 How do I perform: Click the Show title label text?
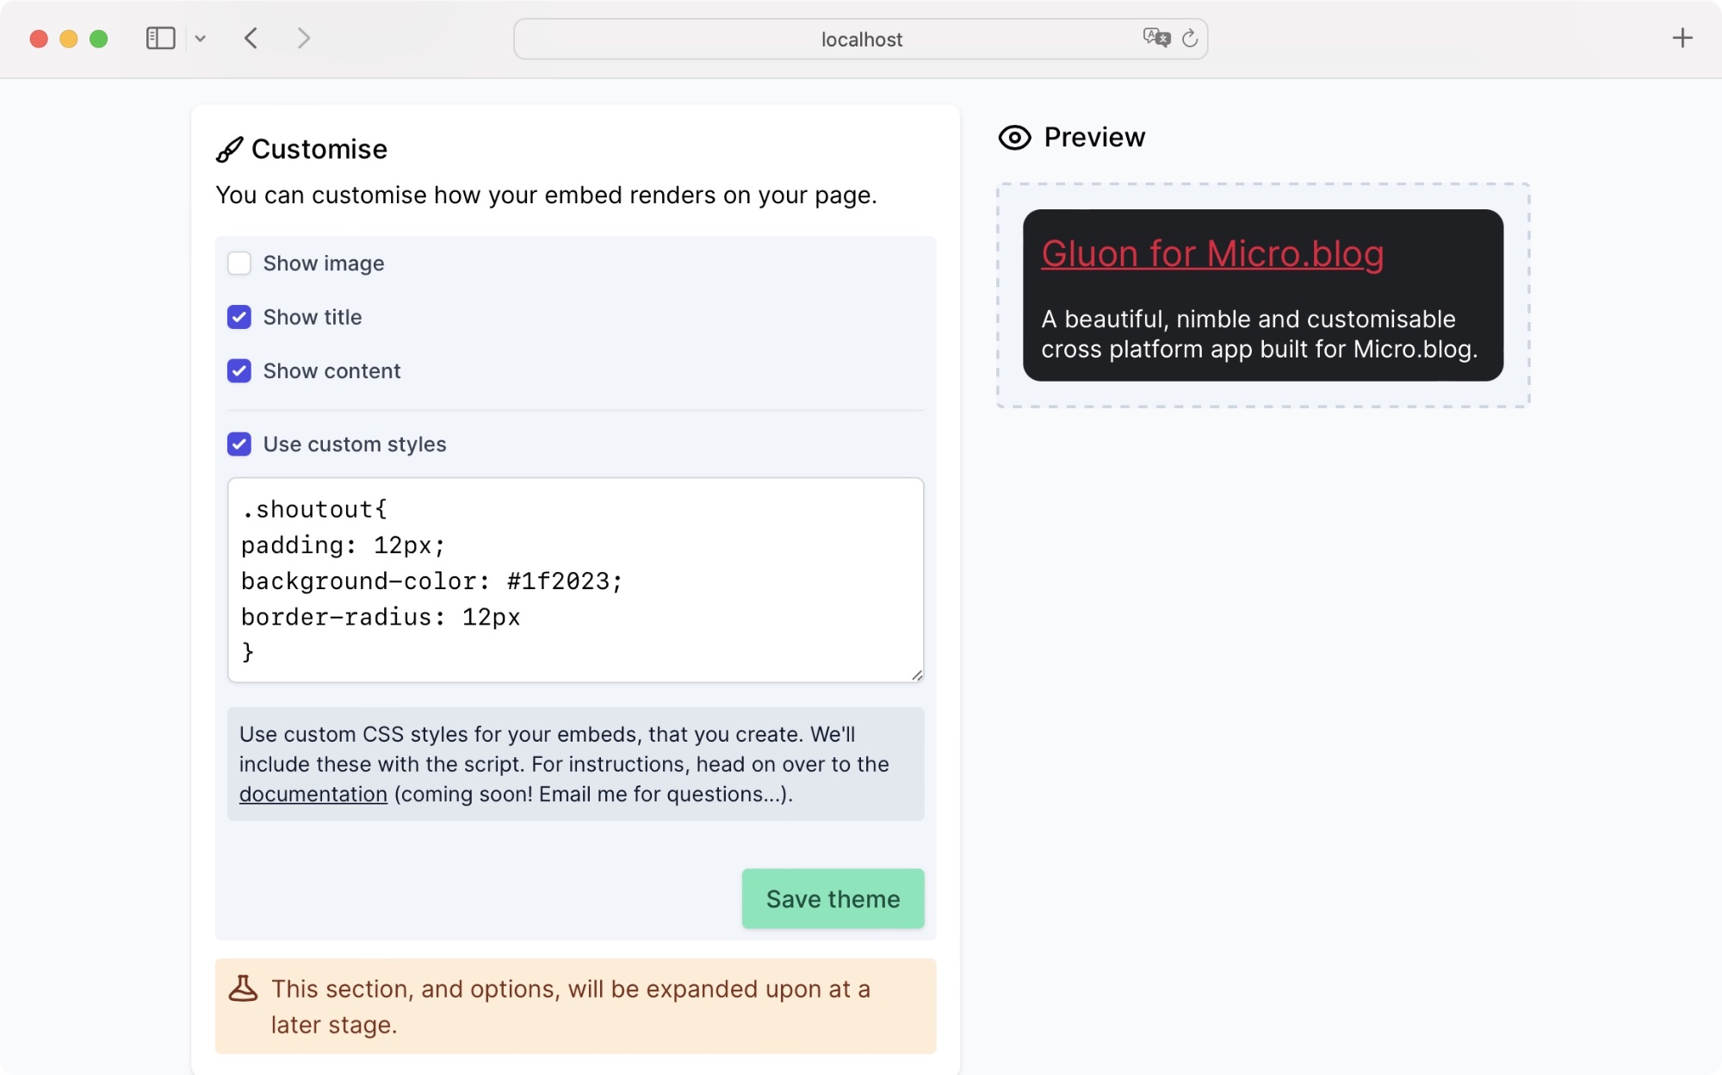(x=313, y=317)
